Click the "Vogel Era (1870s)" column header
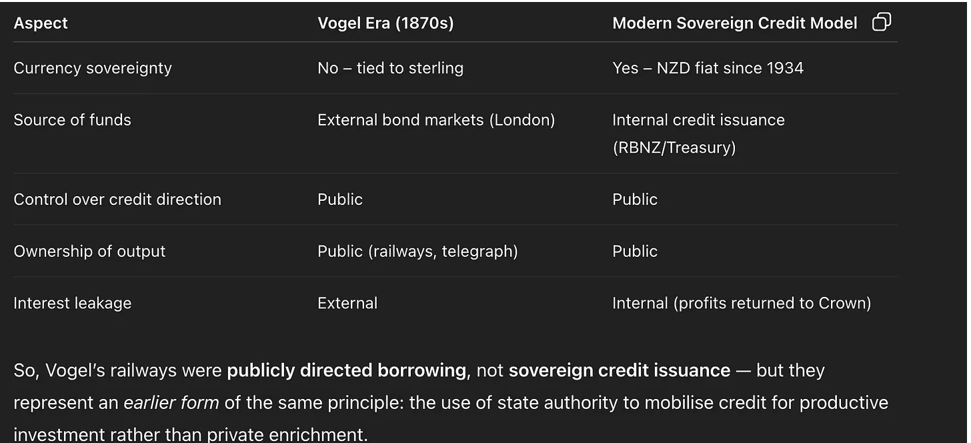 (385, 23)
